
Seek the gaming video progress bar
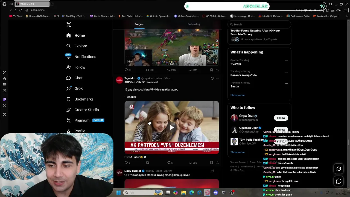click(171, 56)
